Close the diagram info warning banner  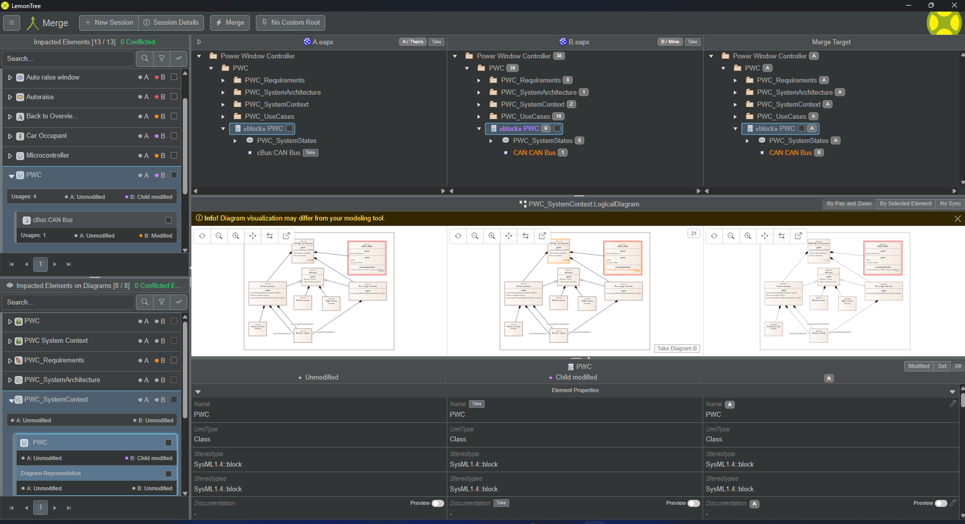click(957, 218)
